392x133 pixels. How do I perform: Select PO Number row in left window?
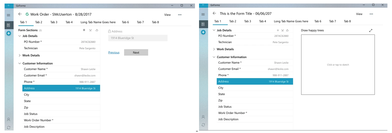coord(61,42)
